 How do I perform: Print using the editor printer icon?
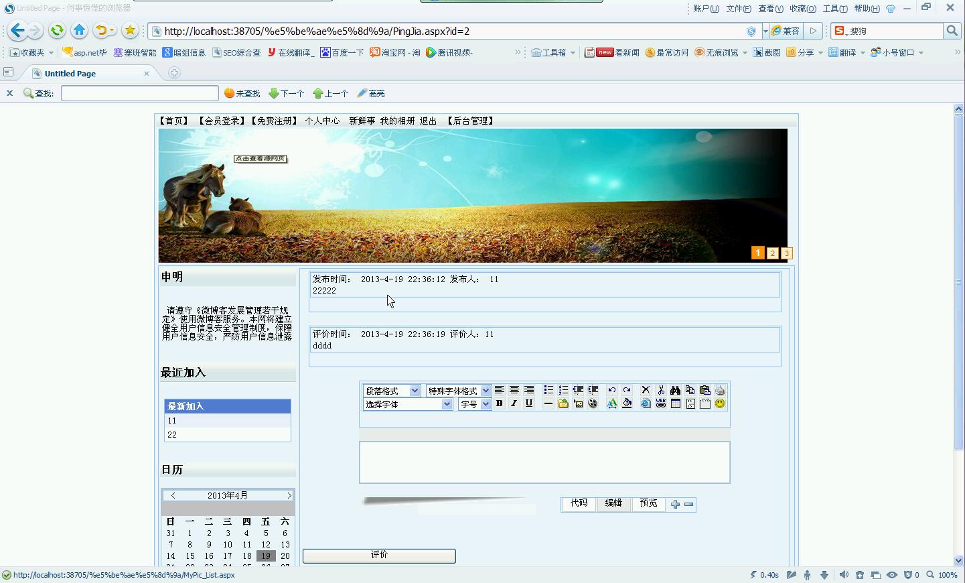pyautogui.click(x=720, y=390)
